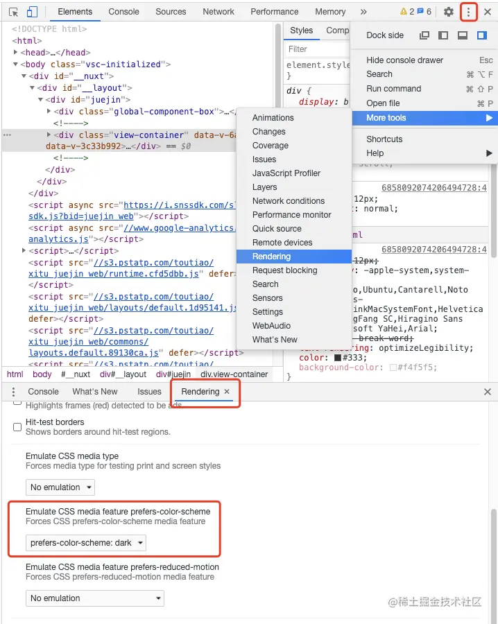Toggle the ad frames highlight checkbox
Image resolution: width=498 pixels, height=624 pixels.
(17, 402)
